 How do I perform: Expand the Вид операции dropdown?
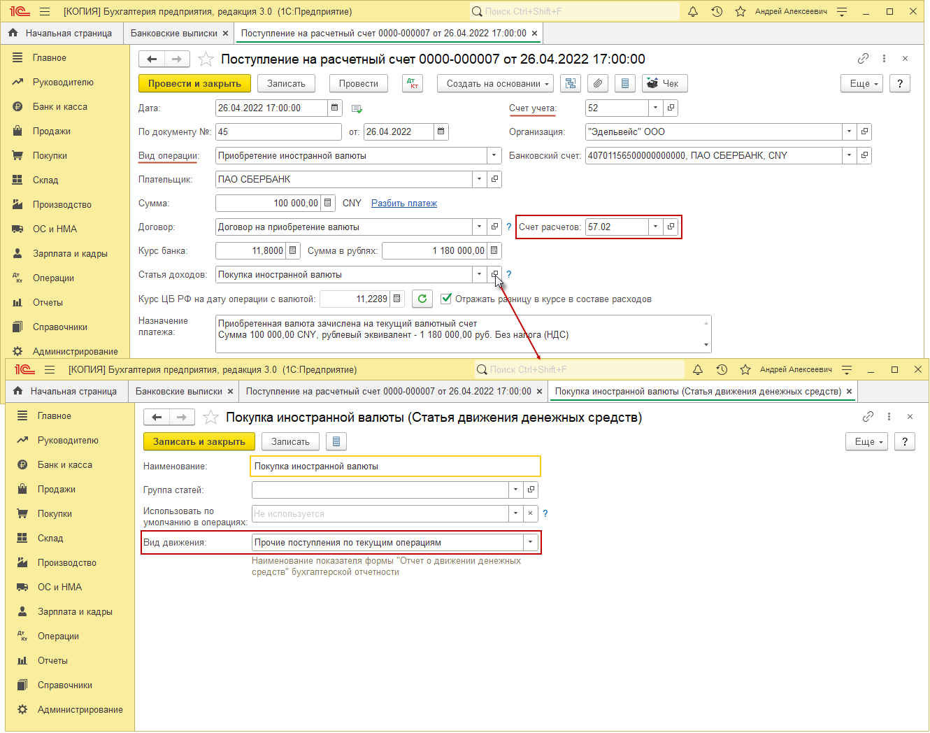[x=494, y=155]
